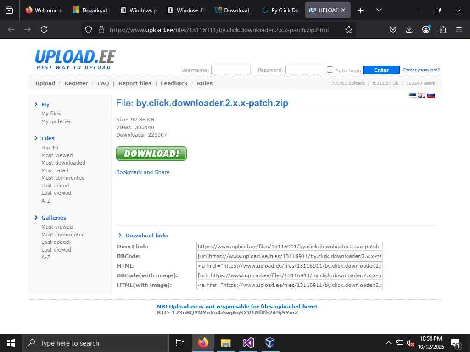Image resolution: width=470 pixels, height=352 pixels.
Task: Open tracking protection shield icon
Action: (x=89, y=29)
